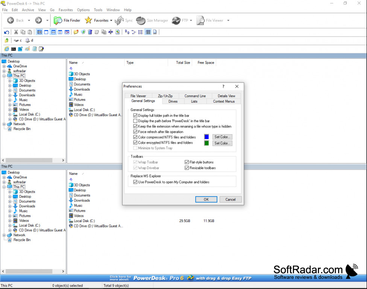Click the PowerDesk Pro 6 banner link
This screenshot has height=289, width=367.
tap(180, 278)
